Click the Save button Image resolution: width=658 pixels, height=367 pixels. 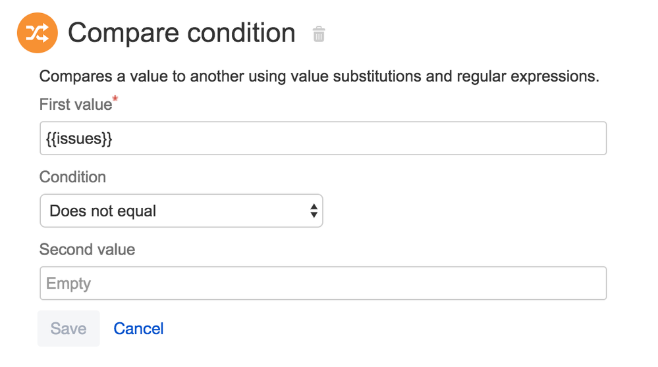[x=69, y=328]
